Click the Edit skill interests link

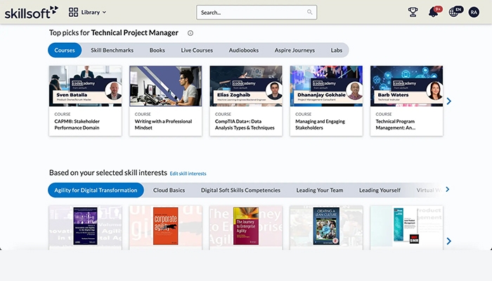click(188, 174)
